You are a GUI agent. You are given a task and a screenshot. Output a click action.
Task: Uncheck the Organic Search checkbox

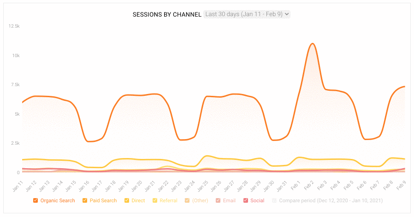(35, 200)
